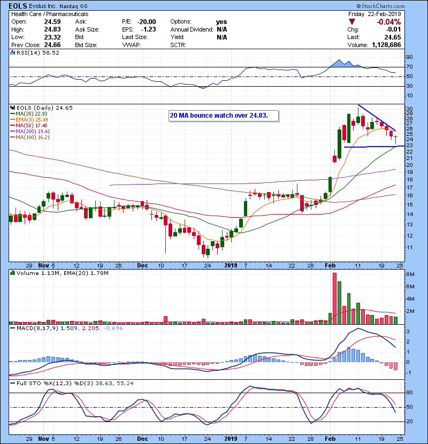This screenshot has width=428, height=444.
Task: Click the Yield label
Action: pyautogui.click(x=177, y=37)
